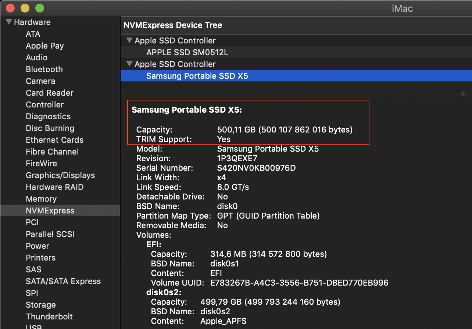Select Printers in the sidebar
472x329 pixels.
click(x=41, y=258)
